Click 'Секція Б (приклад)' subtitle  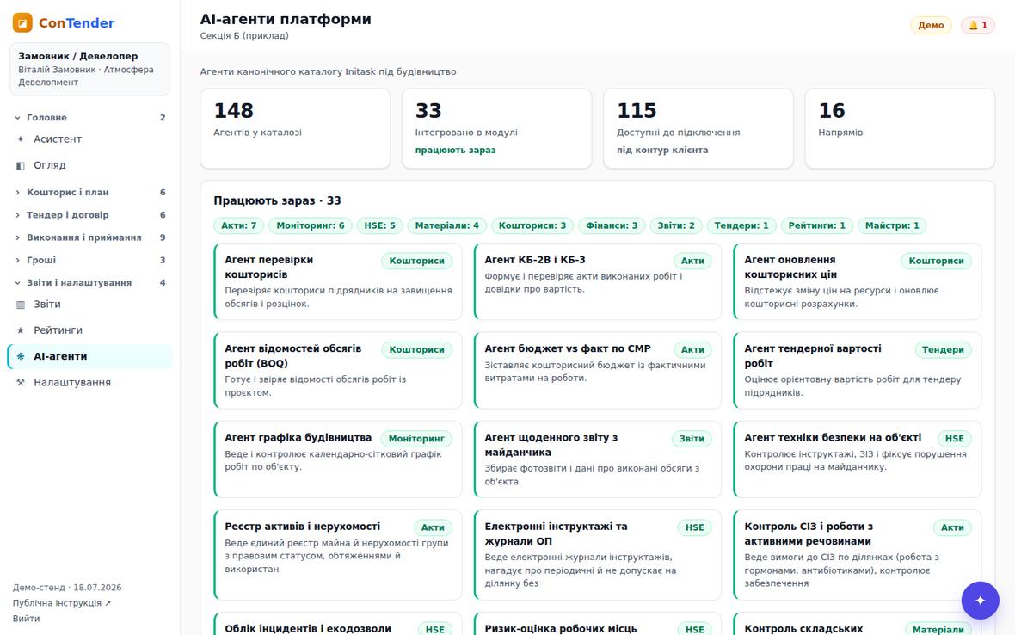pos(244,35)
